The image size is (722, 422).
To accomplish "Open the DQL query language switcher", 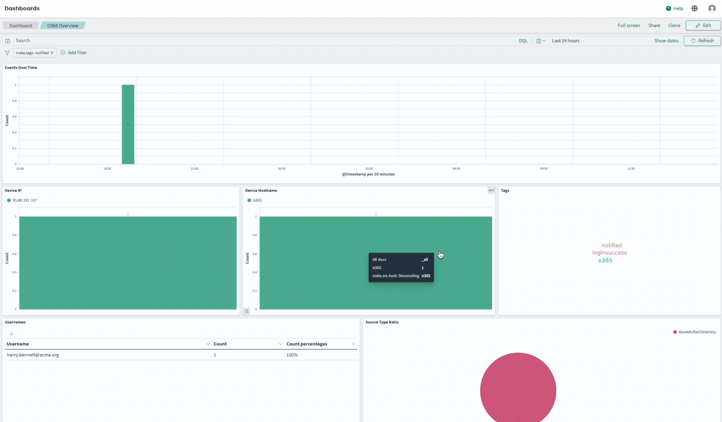I will [523, 41].
